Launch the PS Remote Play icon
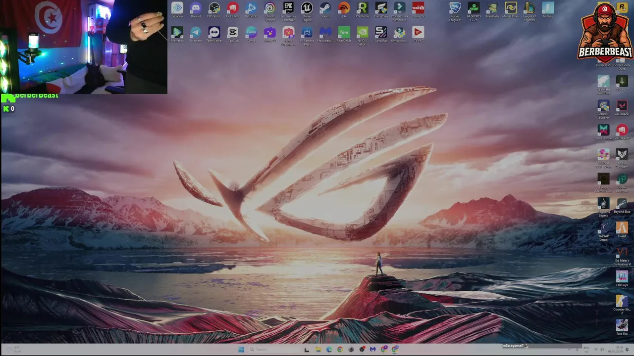The width and height of the screenshot is (634, 356). point(307,36)
